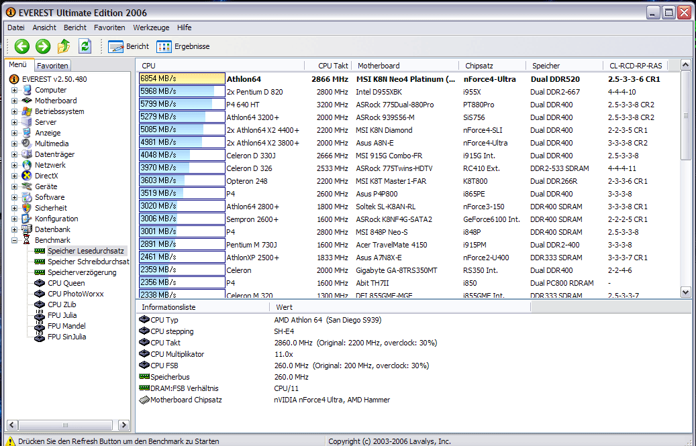
Task: Select the DirectX icon
Action: [27, 176]
